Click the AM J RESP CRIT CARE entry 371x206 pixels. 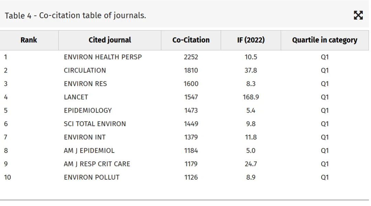(97, 164)
